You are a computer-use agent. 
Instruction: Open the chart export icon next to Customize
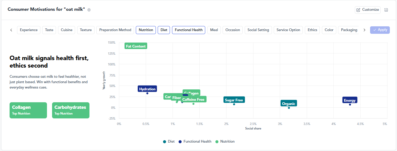(386, 10)
